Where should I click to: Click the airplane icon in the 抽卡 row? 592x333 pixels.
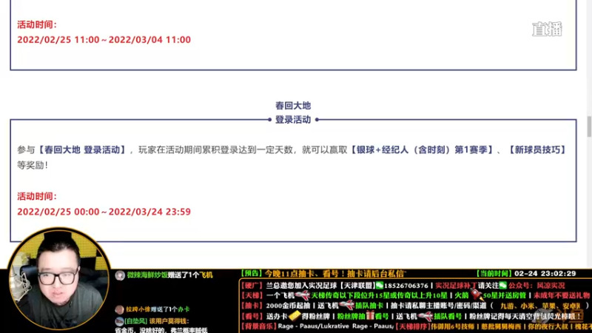coord(346,306)
